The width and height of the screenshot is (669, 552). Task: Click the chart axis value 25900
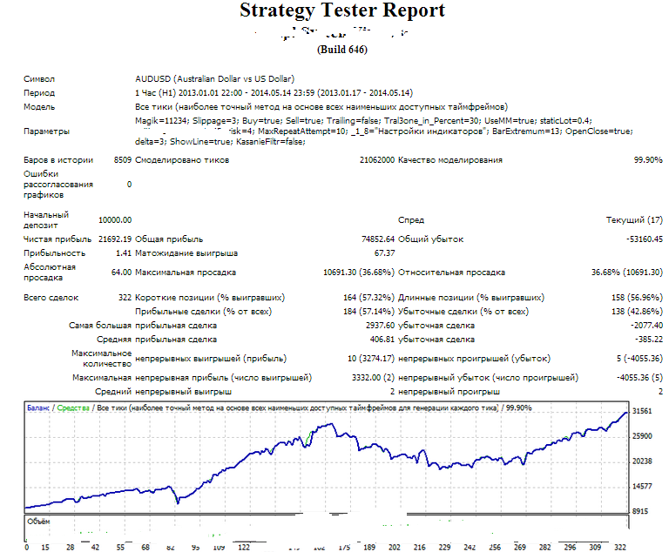click(x=642, y=436)
